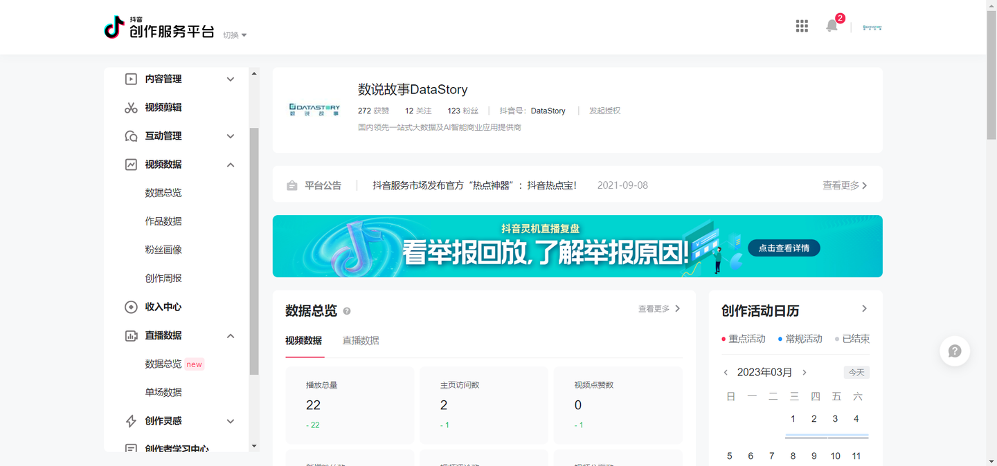Select calendar date 11
The image size is (997, 466).
856,456
